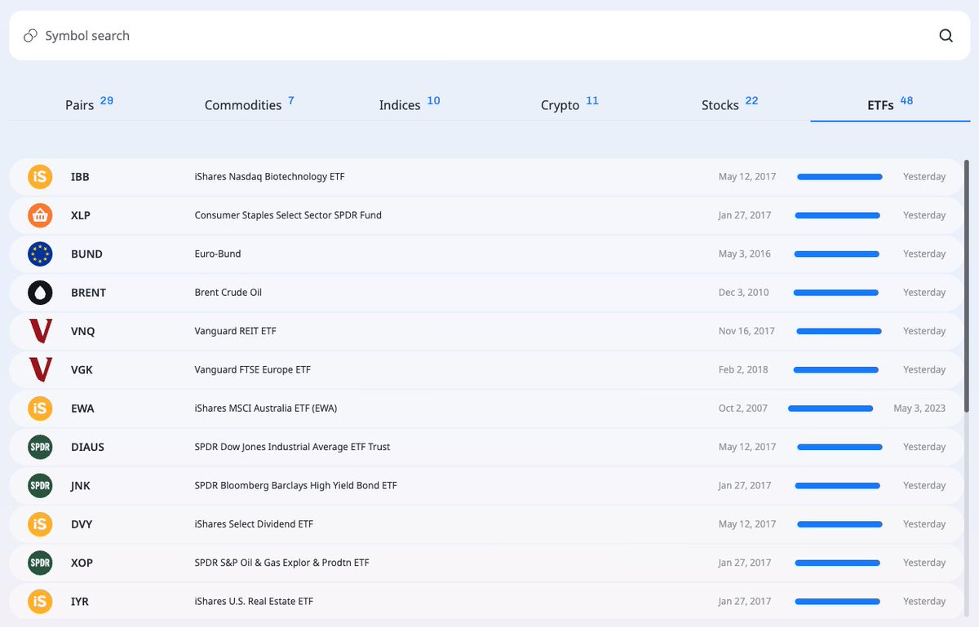Click "iShares Nasdaq Biotechnology ETF" name
The height and width of the screenshot is (627, 979).
coord(269,177)
